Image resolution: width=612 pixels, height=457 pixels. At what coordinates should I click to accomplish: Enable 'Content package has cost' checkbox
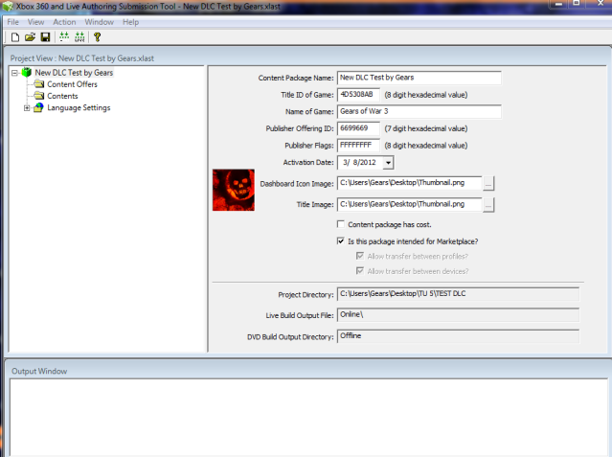[x=341, y=224]
